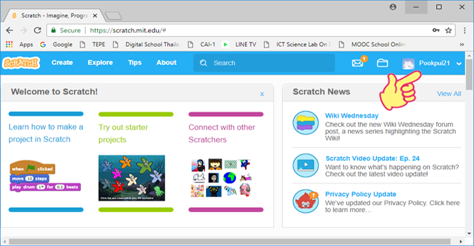
Task: Open the Privacy Policy Update headline
Action: pos(360,194)
